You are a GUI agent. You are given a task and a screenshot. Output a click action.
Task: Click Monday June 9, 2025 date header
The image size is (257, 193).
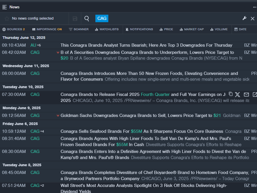pyautogui.click(x=22, y=108)
